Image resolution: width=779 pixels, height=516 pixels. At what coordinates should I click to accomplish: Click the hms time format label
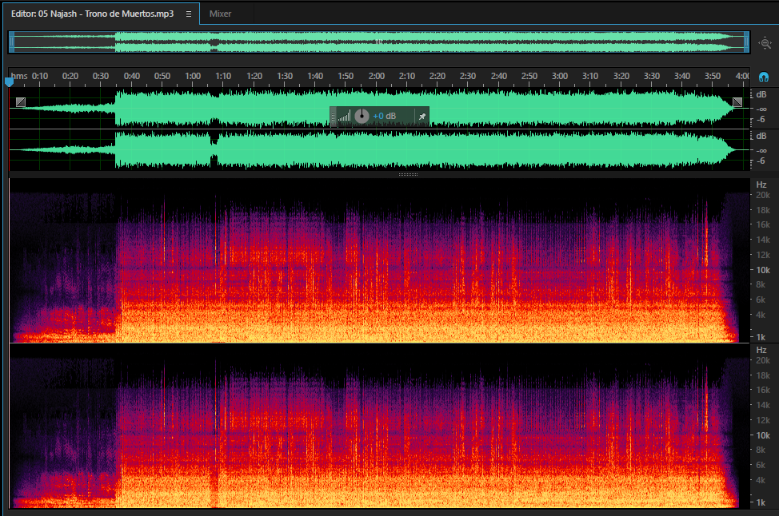pyautogui.click(x=19, y=76)
